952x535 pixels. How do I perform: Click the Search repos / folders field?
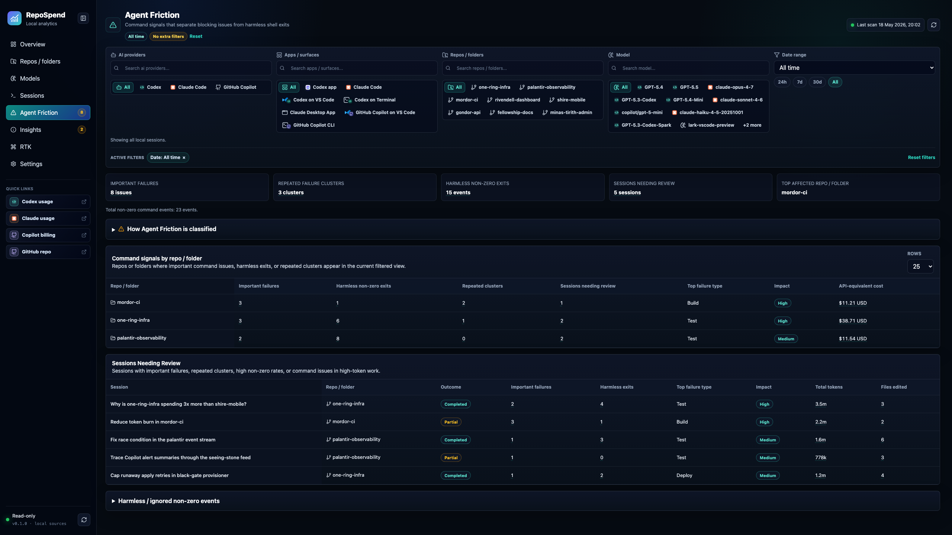pos(523,68)
